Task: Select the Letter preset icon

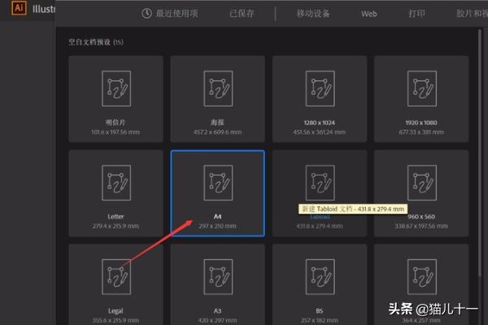Action: tap(116, 183)
